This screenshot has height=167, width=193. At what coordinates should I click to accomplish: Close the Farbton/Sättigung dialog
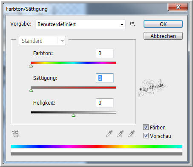coord(178,7)
